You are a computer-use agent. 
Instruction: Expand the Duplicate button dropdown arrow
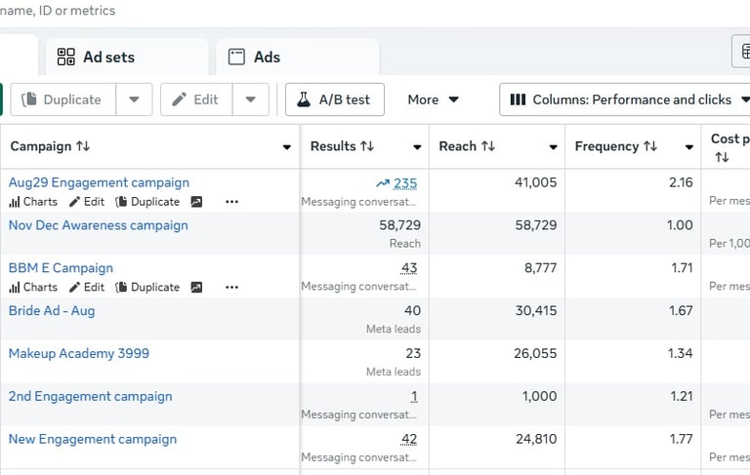(134, 99)
